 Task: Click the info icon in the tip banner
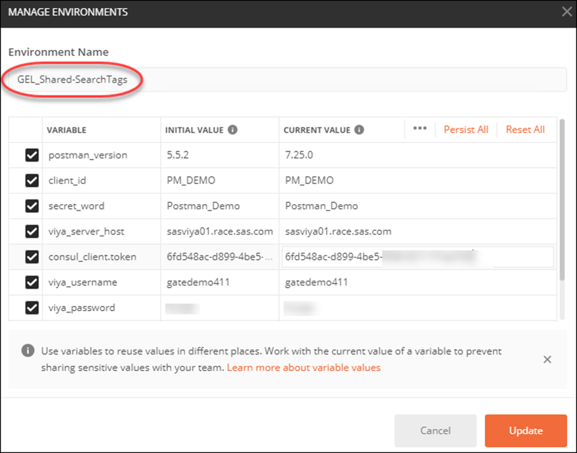coord(28,351)
